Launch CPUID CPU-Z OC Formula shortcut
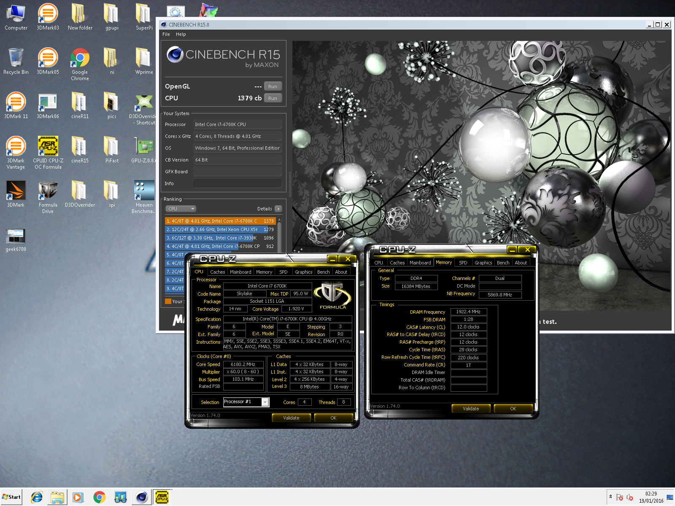675x506 pixels. (48, 153)
